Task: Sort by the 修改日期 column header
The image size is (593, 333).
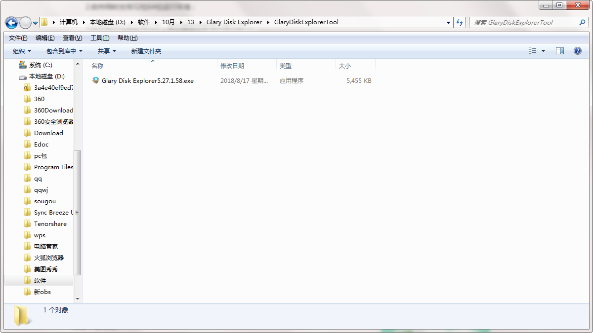Action: (232, 66)
